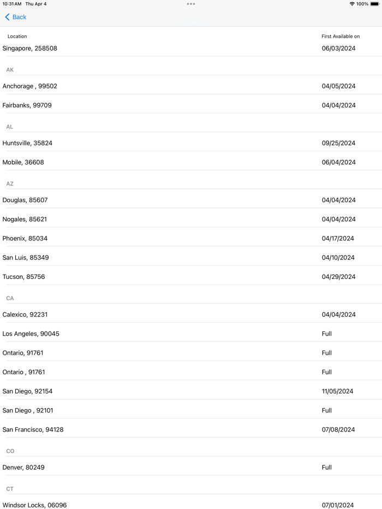Open the multitasking ellipsis menu
Viewport: 382px width, 509px height.
click(191, 4)
